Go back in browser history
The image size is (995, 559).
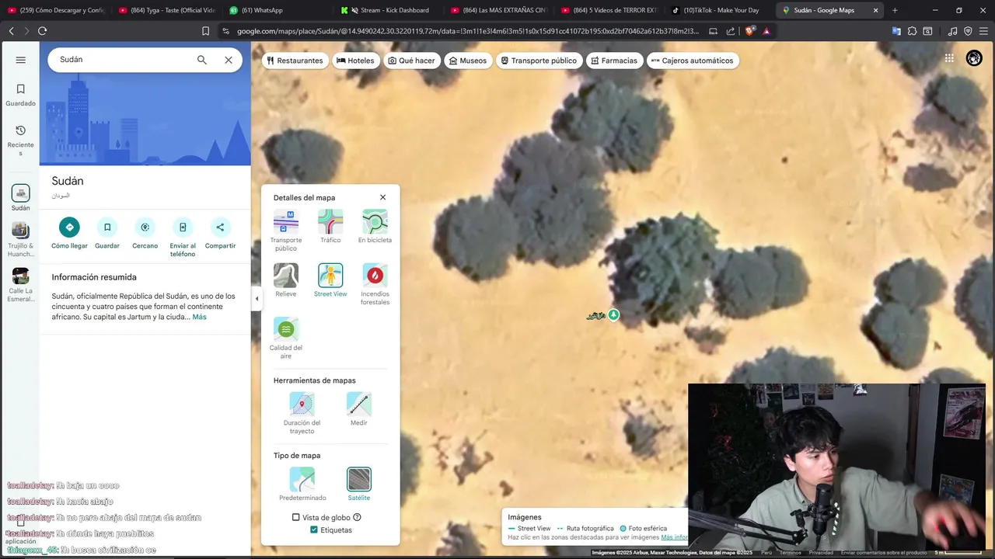[11, 31]
